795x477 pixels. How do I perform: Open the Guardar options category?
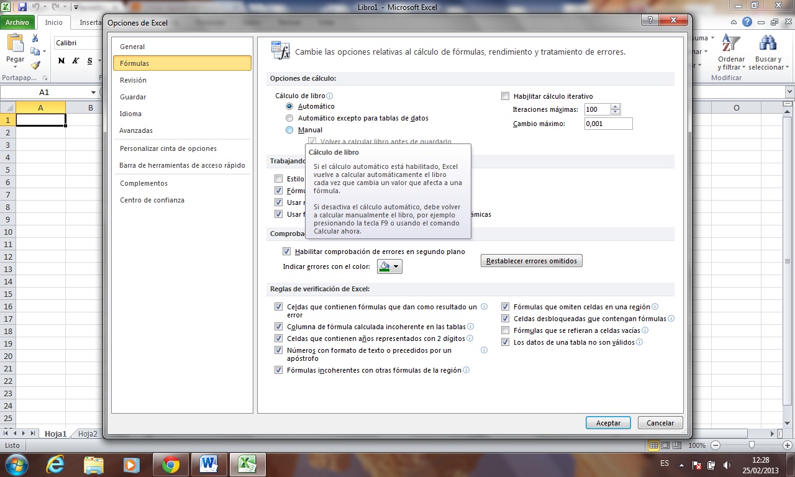tap(182, 97)
